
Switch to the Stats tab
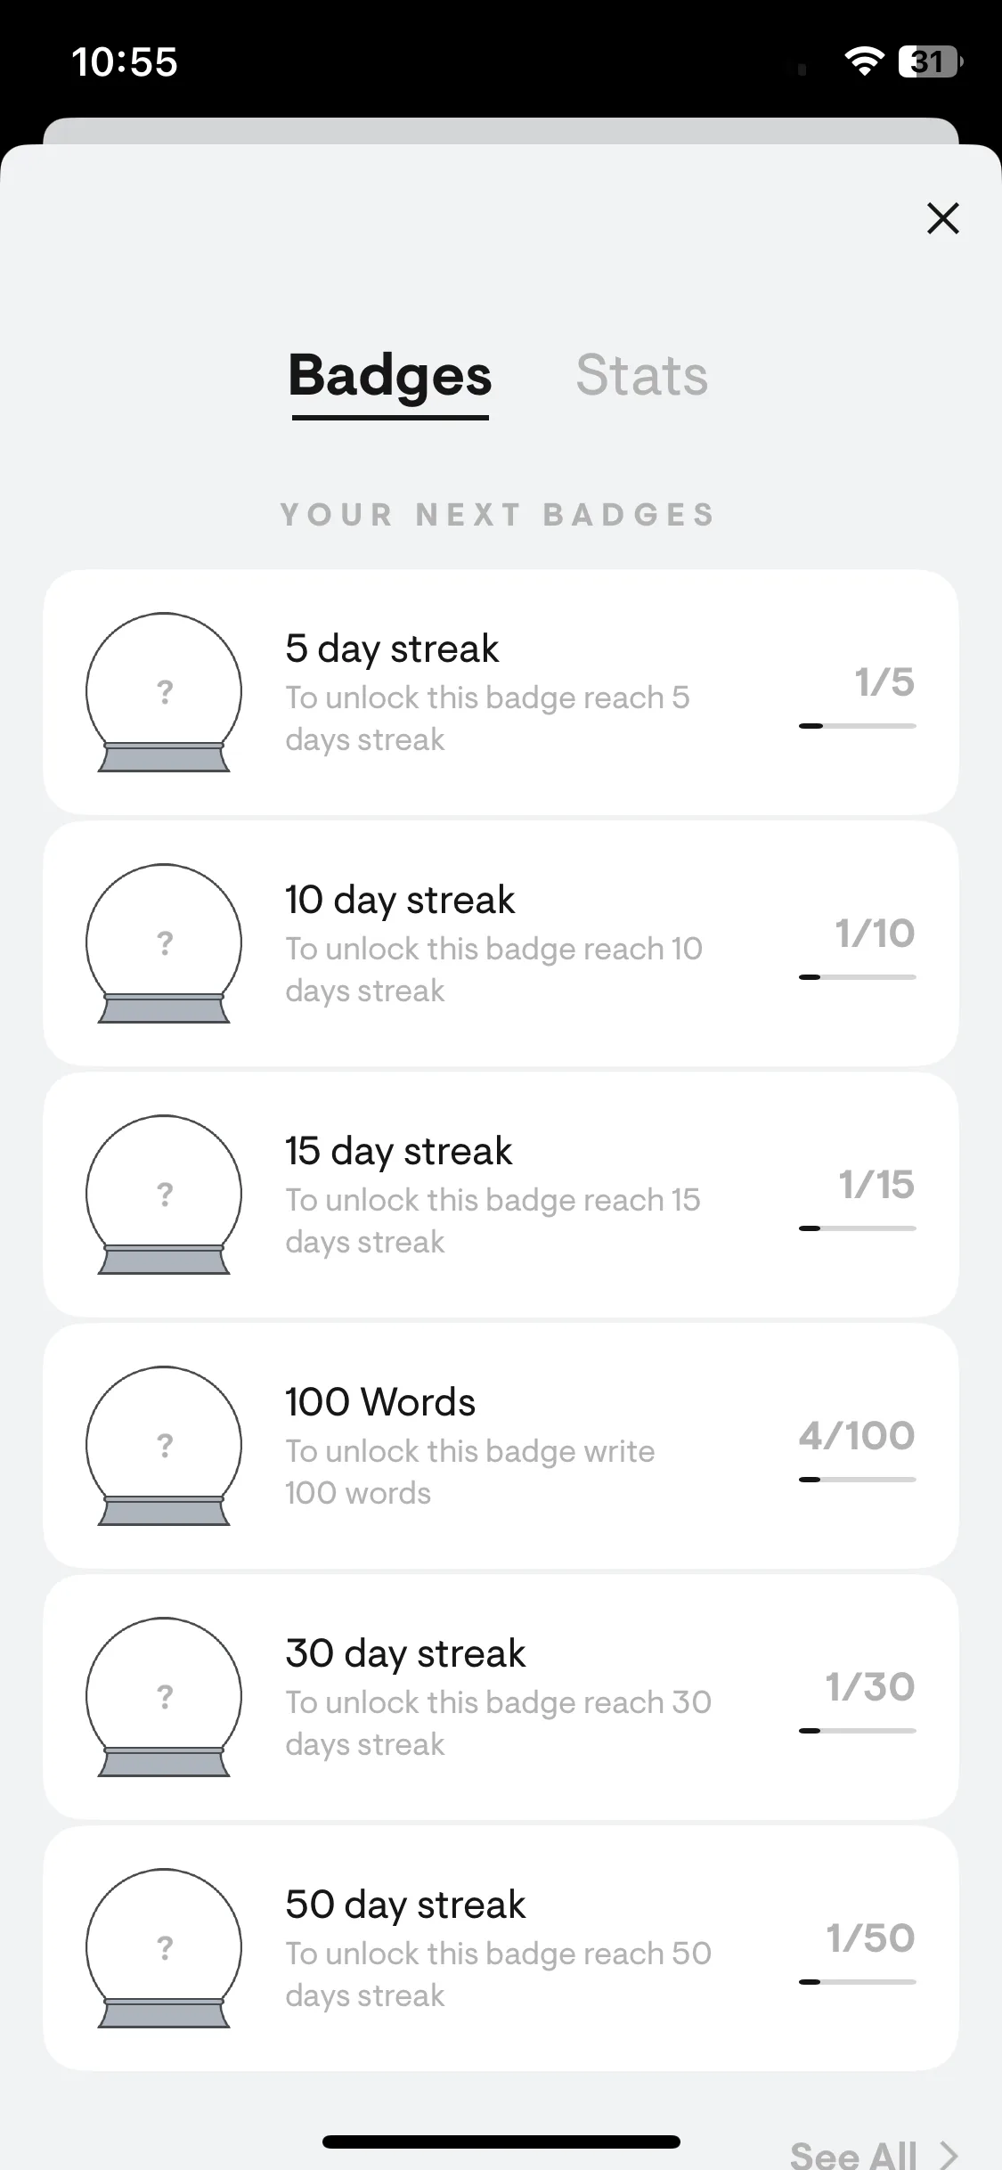click(641, 375)
